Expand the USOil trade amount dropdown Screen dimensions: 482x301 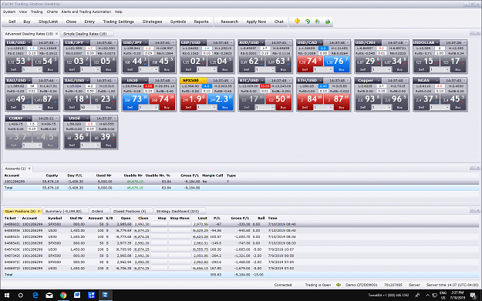[x=98, y=145]
